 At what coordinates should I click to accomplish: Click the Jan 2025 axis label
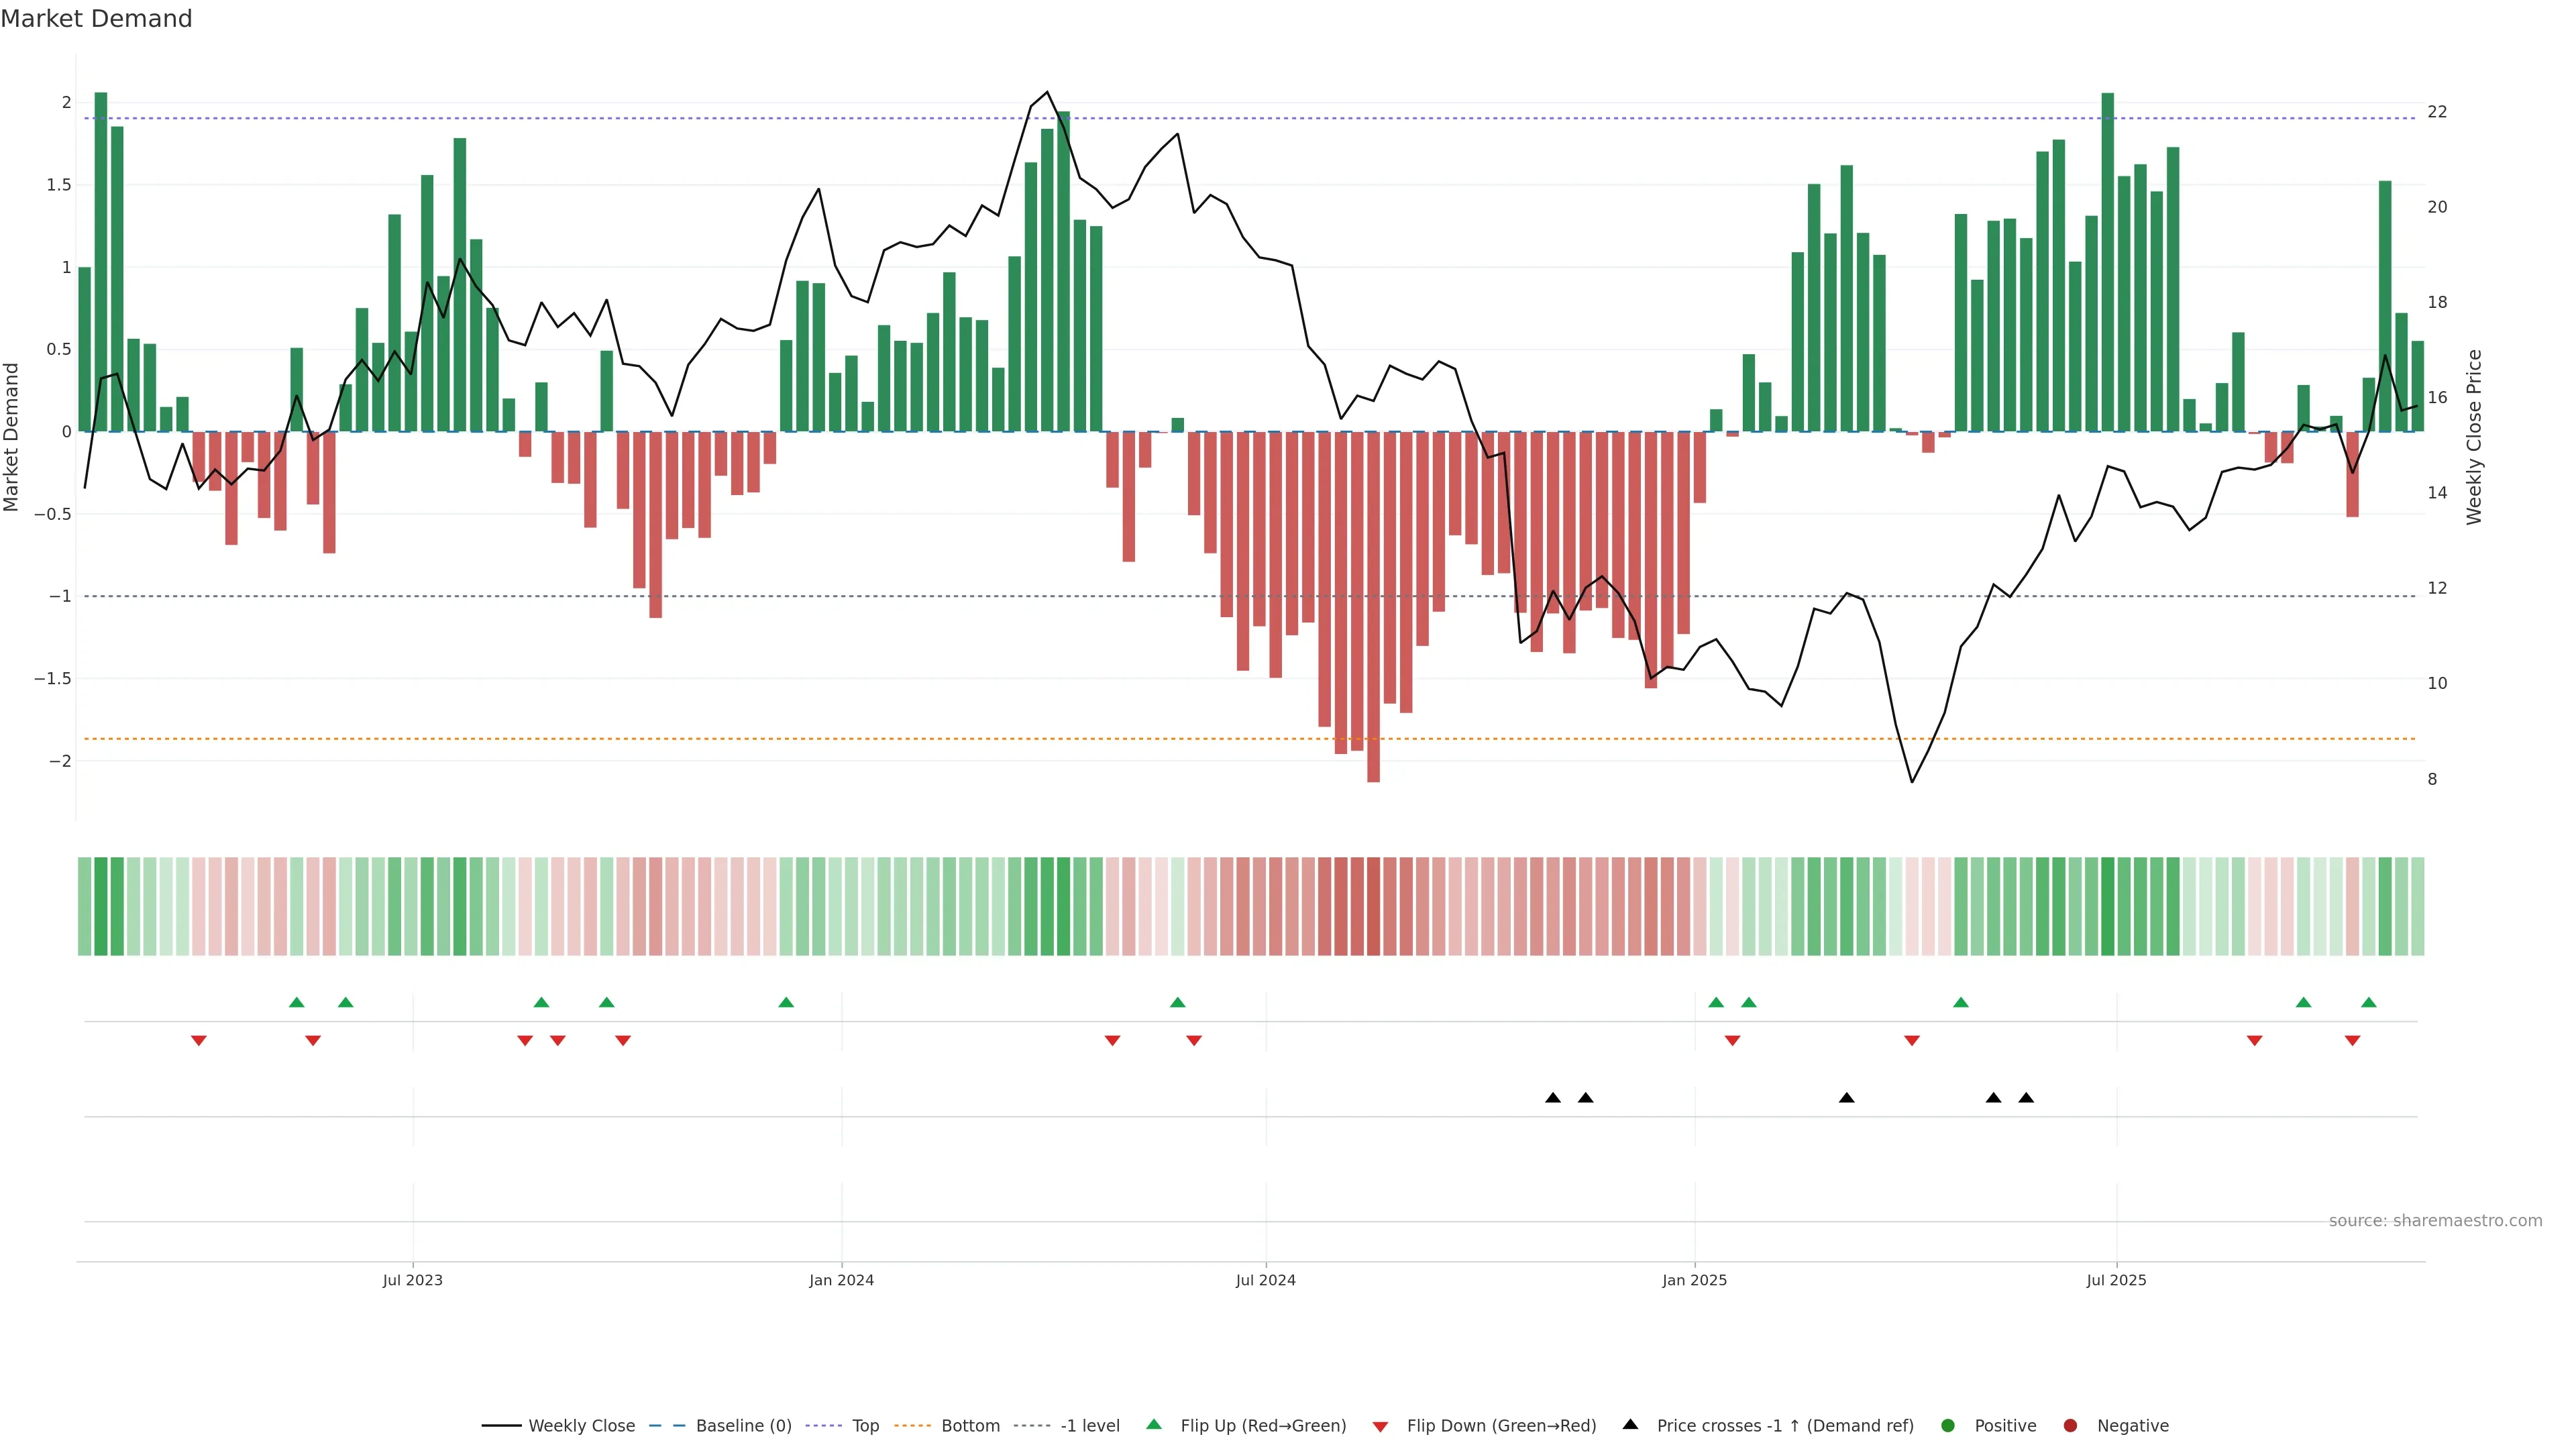[1694, 1280]
